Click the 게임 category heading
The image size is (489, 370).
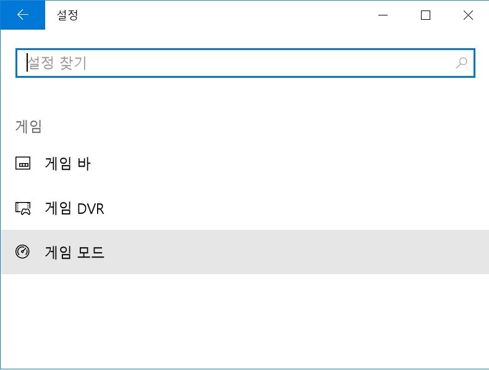(28, 127)
